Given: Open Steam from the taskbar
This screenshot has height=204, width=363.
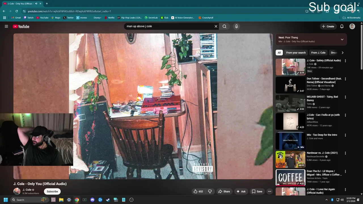Looking at the screenshot, I should (108, 200).
